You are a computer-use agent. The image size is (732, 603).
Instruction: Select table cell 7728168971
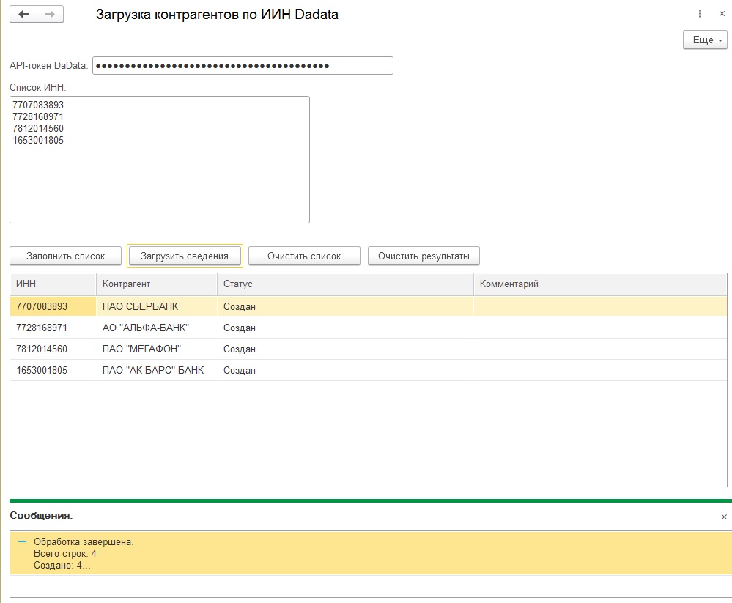[53, 328]
